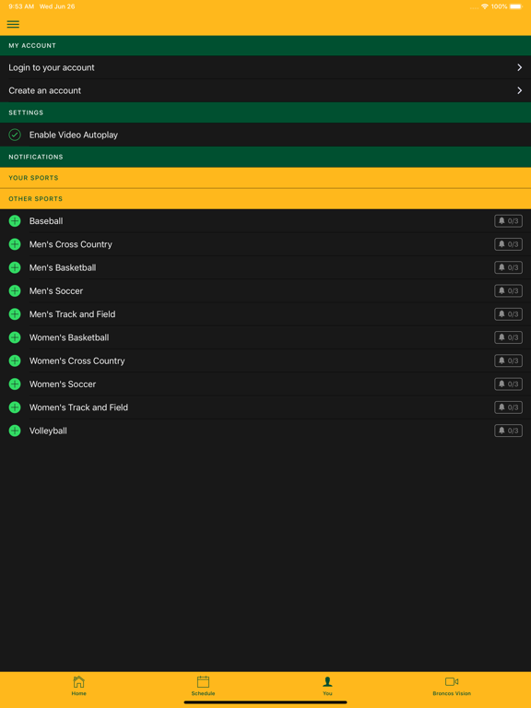Check the Wi-Fi icon in status bar
Screen dimensions: 531x708
[x=485, y=6]
